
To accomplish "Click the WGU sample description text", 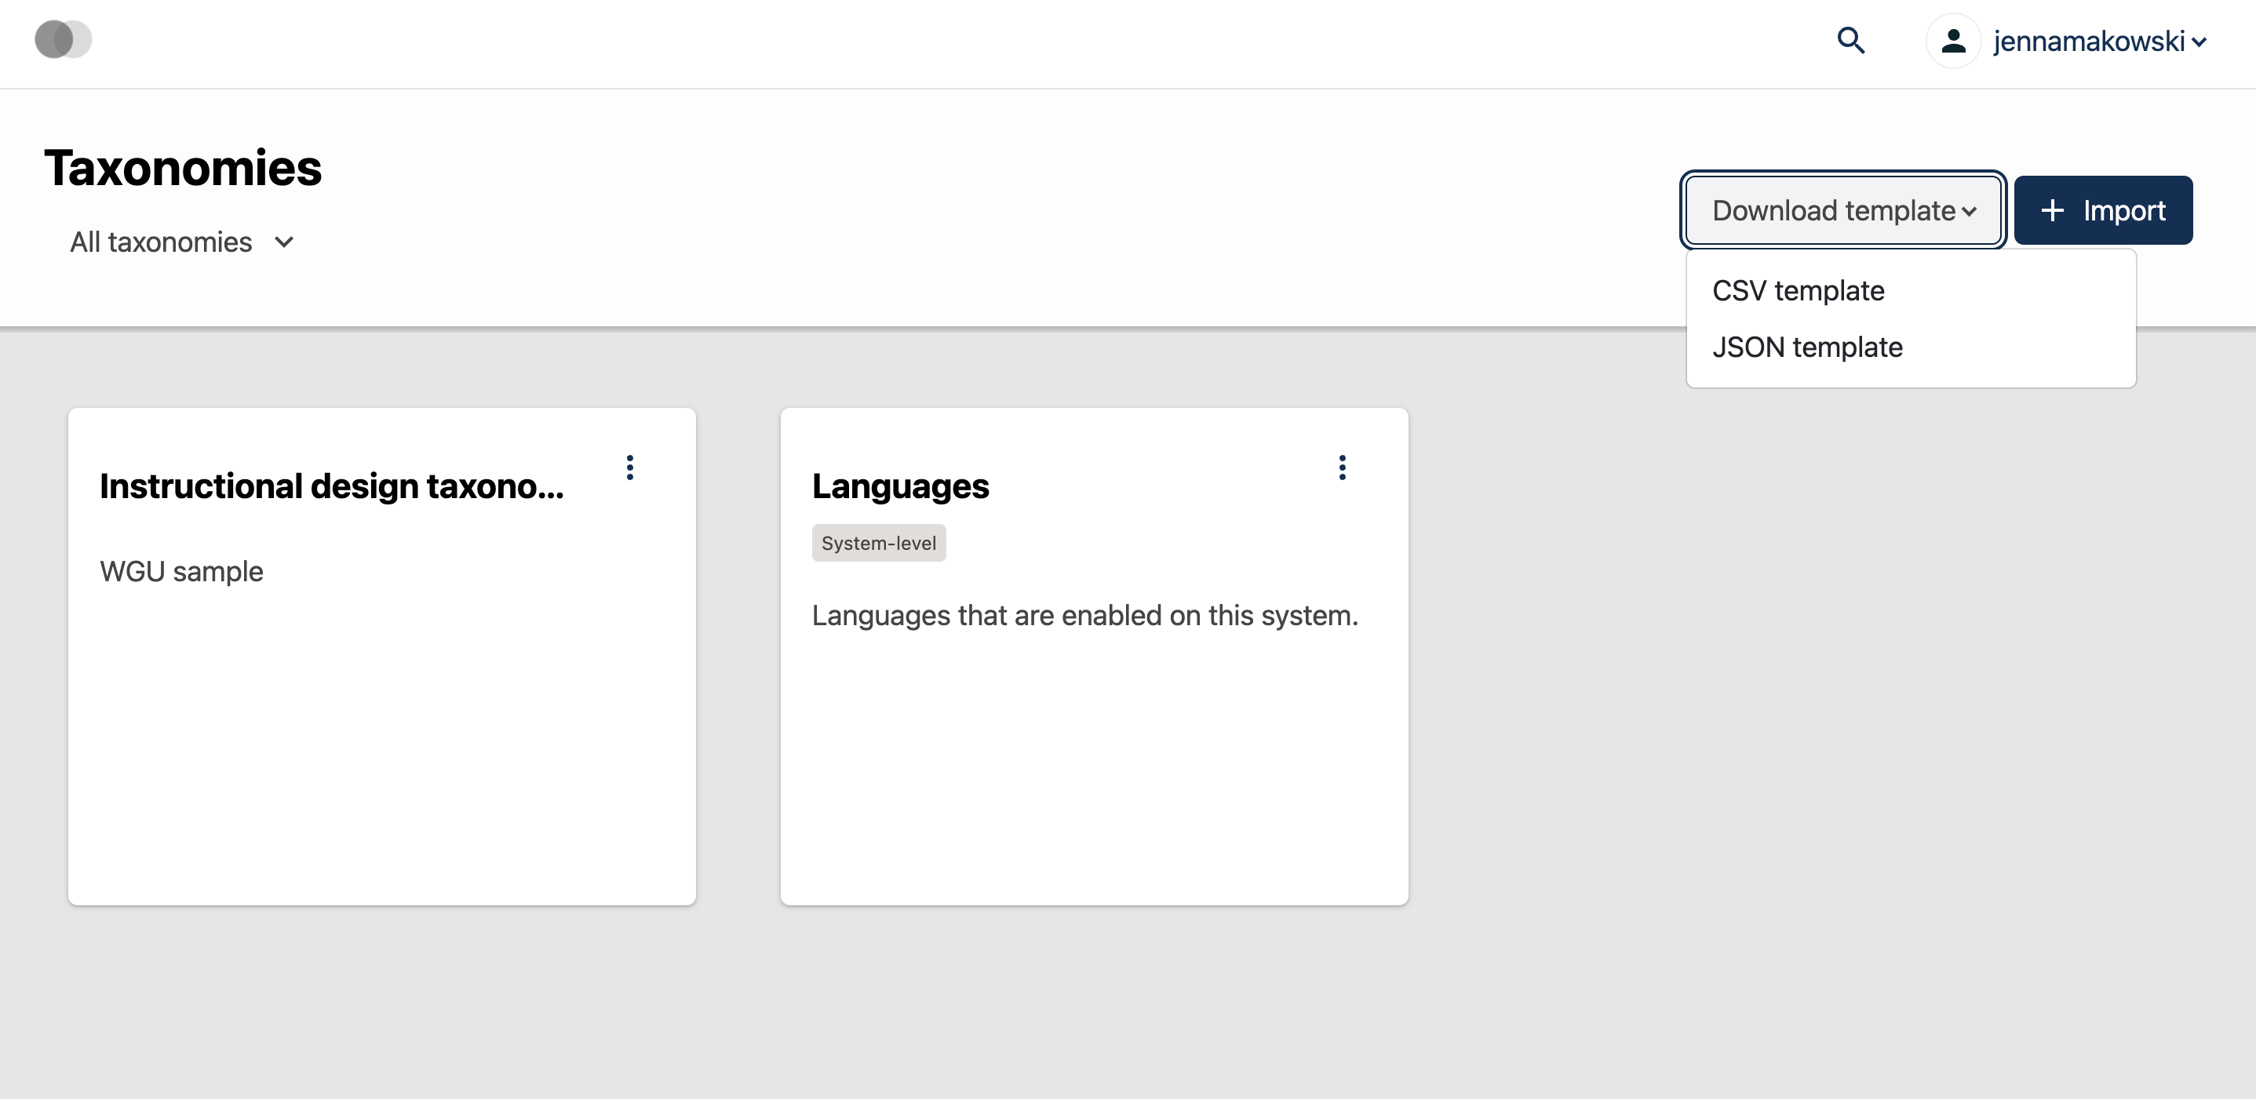I will 181,571.
